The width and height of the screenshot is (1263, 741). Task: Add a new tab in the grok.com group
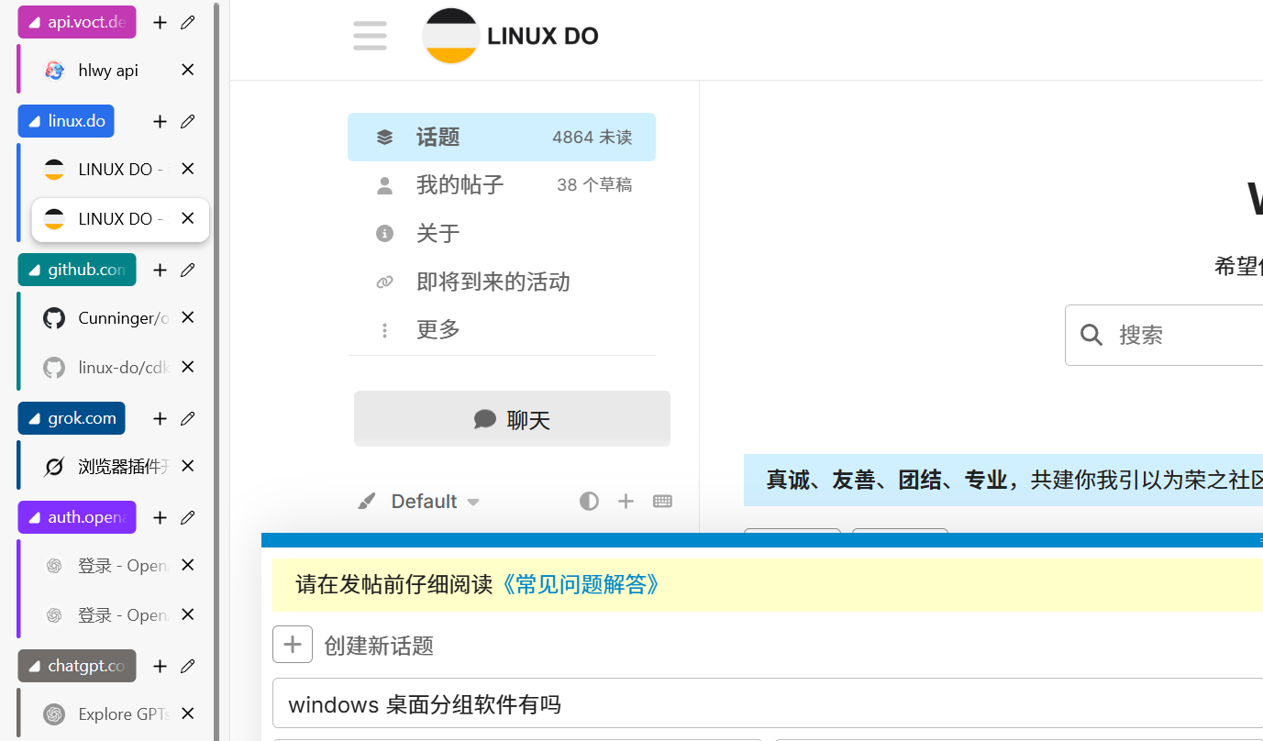[160, 418]
